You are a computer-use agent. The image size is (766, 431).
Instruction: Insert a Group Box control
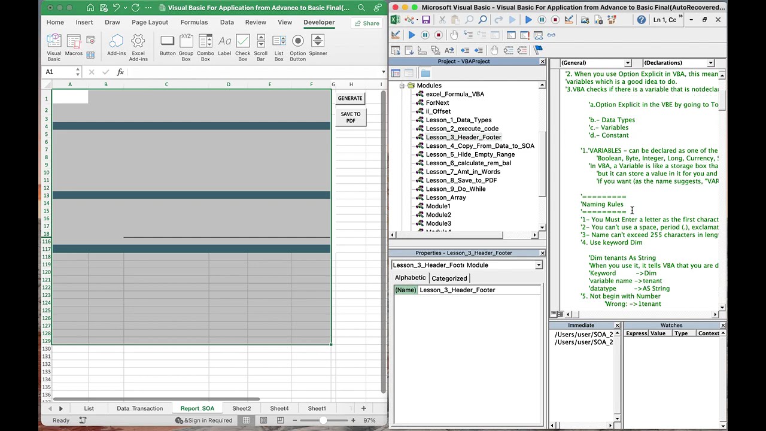coord(186,47)
